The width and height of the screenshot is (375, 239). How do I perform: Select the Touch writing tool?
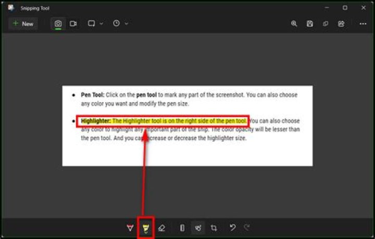pos(198,228)
